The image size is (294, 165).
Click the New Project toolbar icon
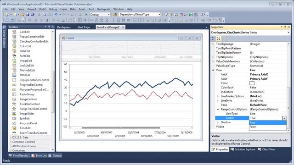point(7,14)
